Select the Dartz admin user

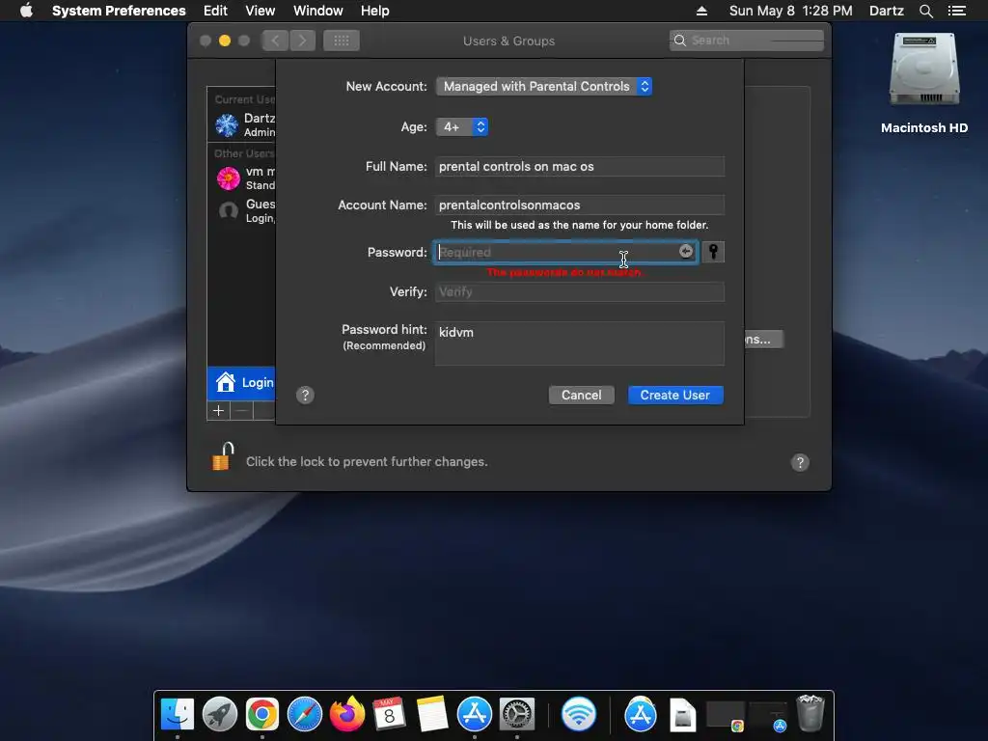[242, 124]
